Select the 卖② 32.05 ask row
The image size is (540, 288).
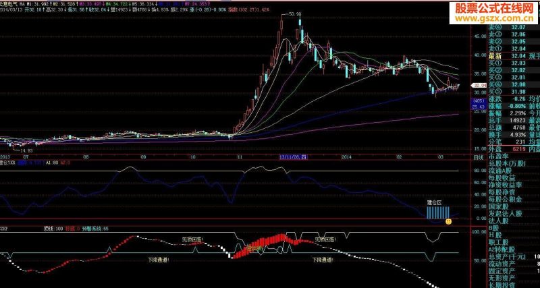(x=507, y=41)
